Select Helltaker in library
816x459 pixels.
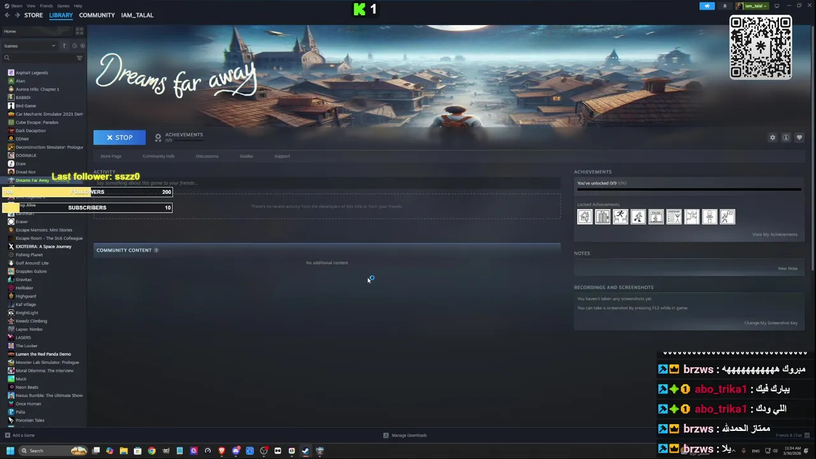pos(24,288)
